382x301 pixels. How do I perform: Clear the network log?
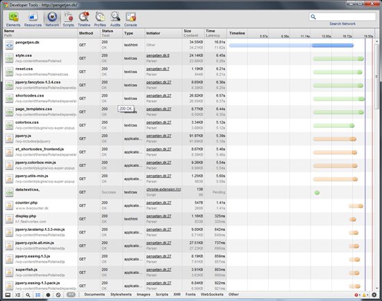pyautogui.click(x=58, y=295)
